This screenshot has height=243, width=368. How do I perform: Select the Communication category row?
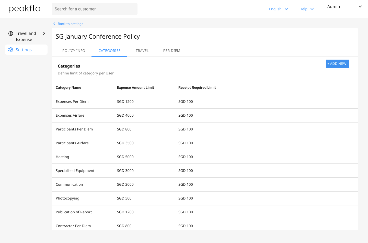205,184
